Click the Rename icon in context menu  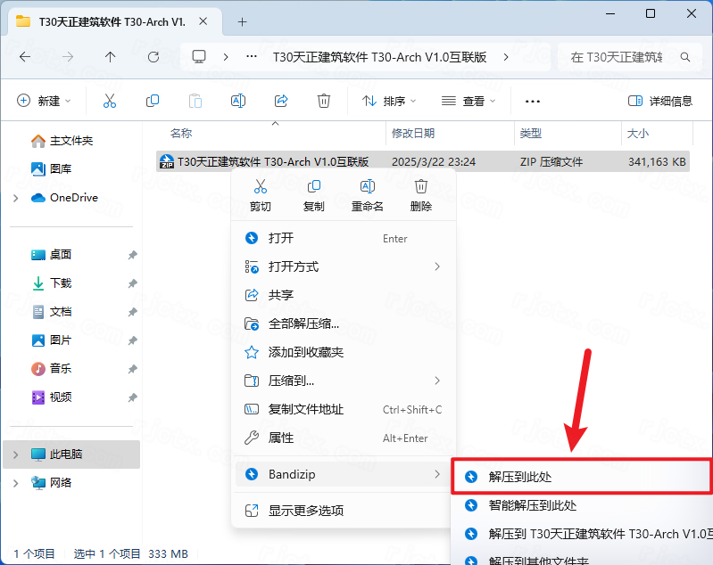tap(367, 187)
